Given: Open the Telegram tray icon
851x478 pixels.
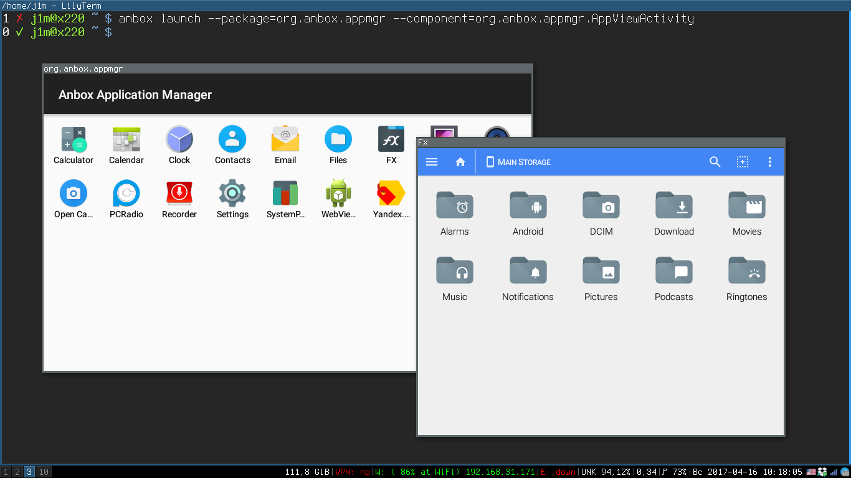Looking at the screenshot, I should [x=845, y=472].
